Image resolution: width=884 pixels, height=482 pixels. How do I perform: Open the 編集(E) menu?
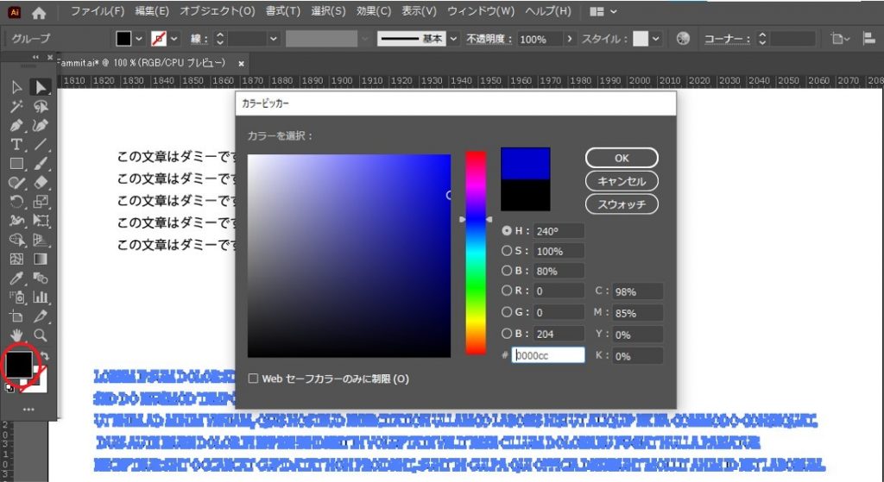coord(152,11)
